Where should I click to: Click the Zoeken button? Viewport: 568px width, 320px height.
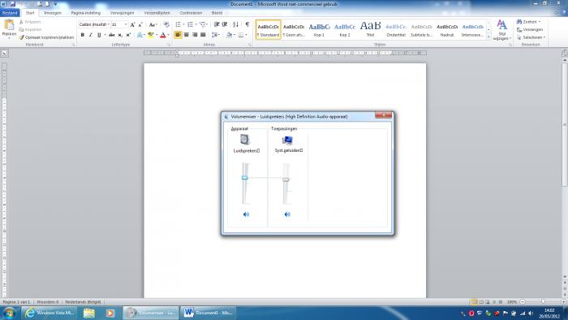tap(528, 22)
